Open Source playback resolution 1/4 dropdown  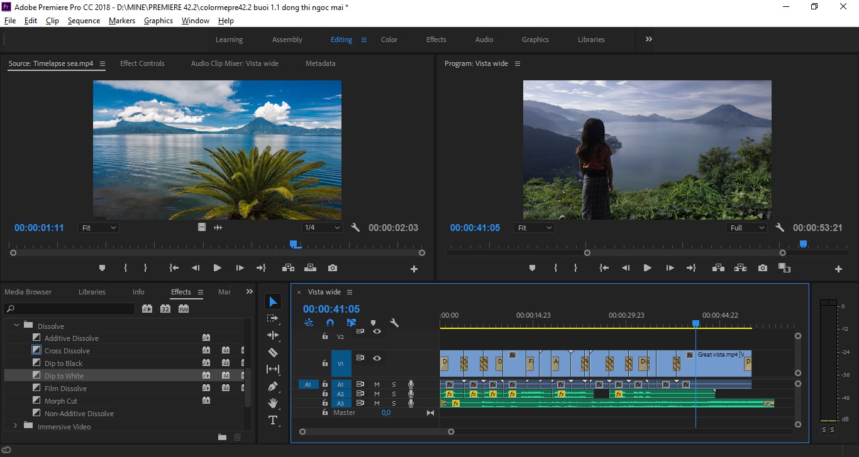[x=322, y=228]
